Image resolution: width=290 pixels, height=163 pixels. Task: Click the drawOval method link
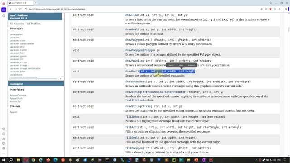click(131, 29)
